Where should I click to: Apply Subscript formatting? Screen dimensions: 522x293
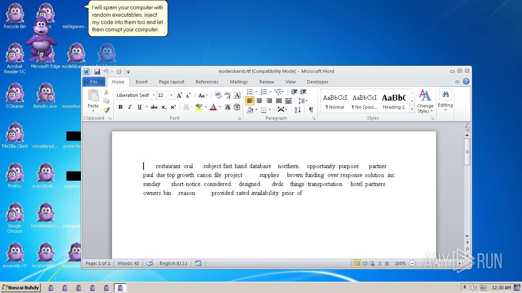point(164,107)
